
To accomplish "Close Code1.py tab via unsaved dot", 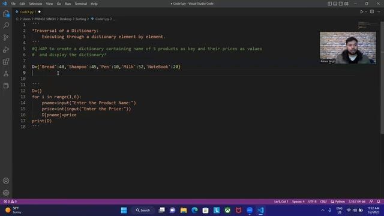I will (x=40, y=12).
